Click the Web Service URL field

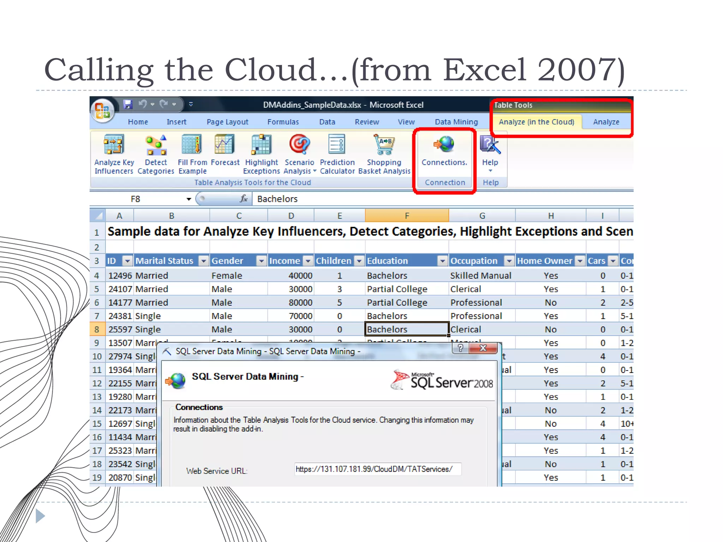pyautogui.click(x=378, y=469)
